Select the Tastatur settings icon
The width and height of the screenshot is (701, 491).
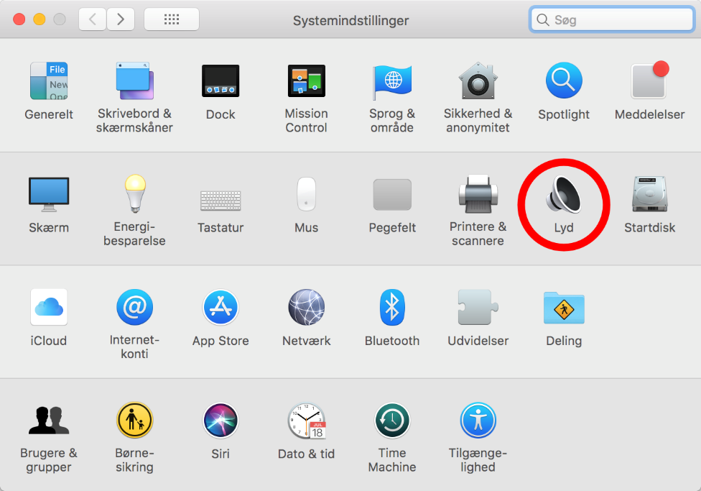point(220,194)
